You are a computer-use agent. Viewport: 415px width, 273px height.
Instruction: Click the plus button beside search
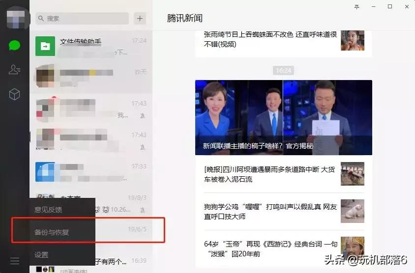140,19
